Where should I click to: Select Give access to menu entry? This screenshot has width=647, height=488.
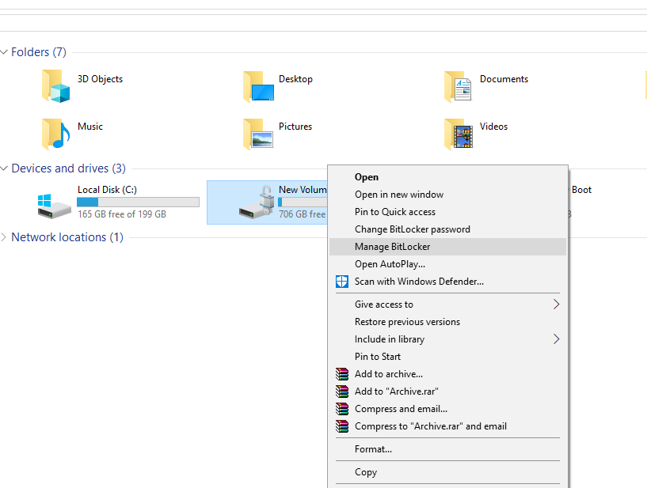pos(447,305)
